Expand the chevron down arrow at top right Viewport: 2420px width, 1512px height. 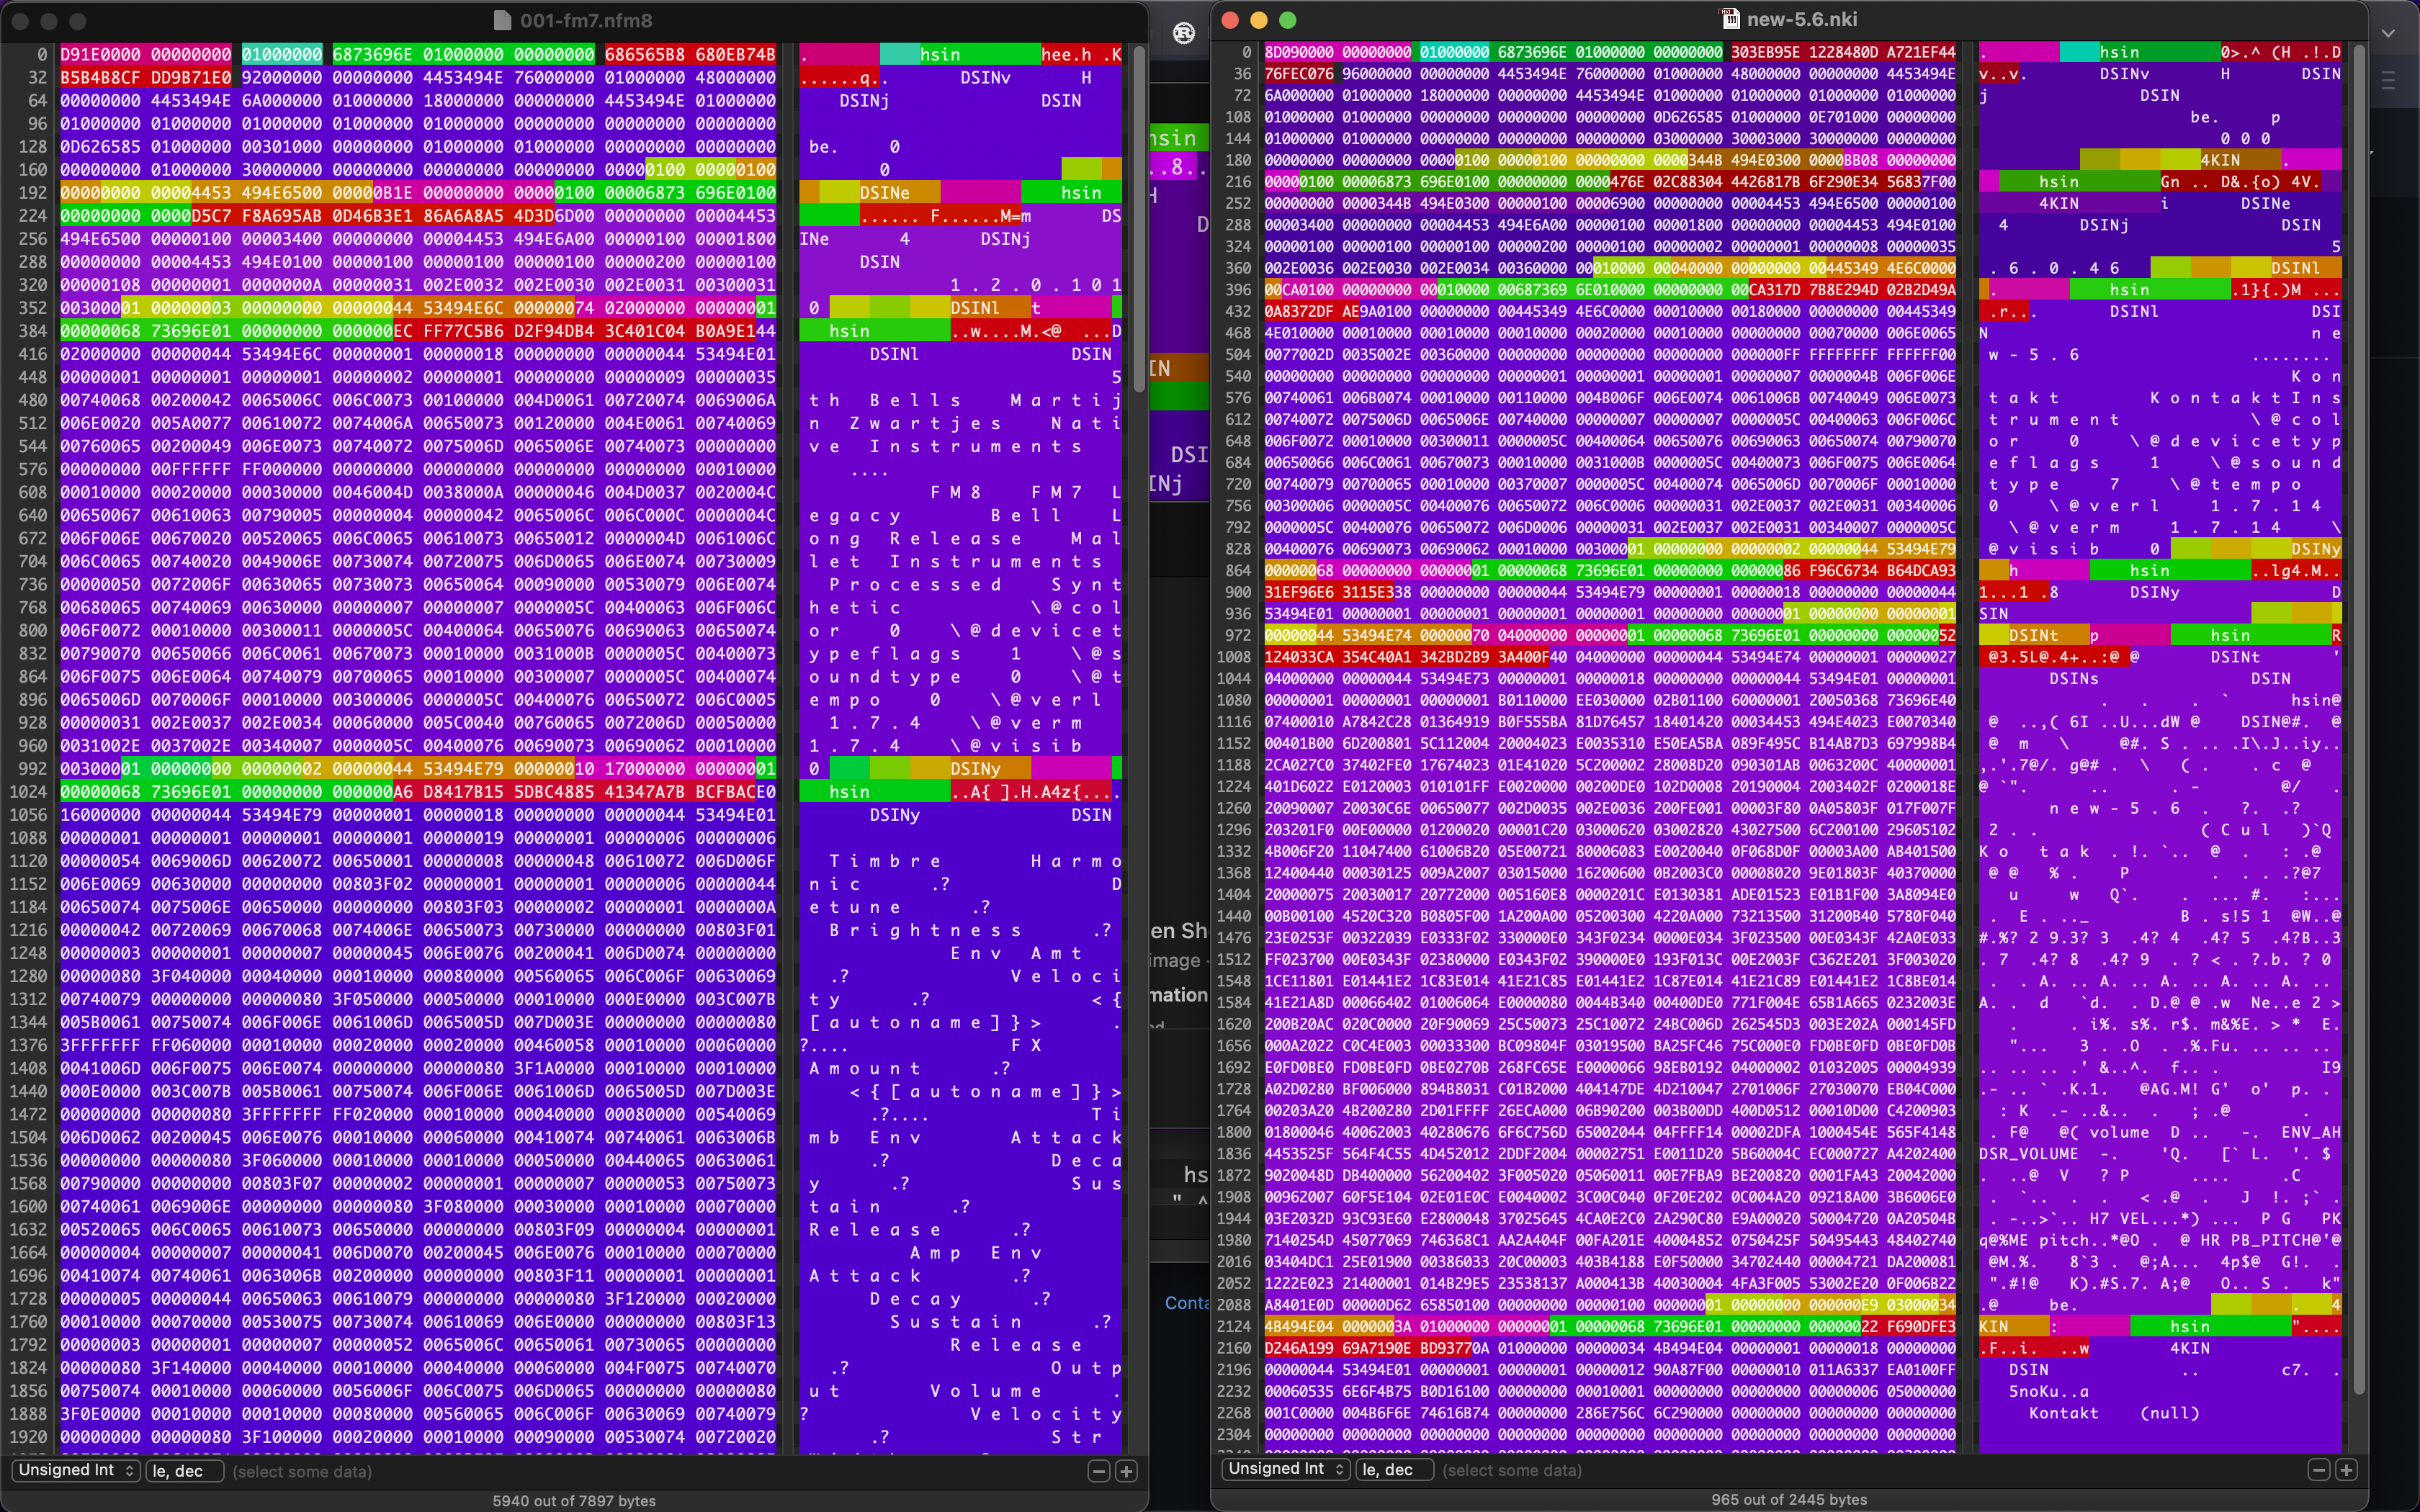pyautogui.click(x=2389, y=33)
